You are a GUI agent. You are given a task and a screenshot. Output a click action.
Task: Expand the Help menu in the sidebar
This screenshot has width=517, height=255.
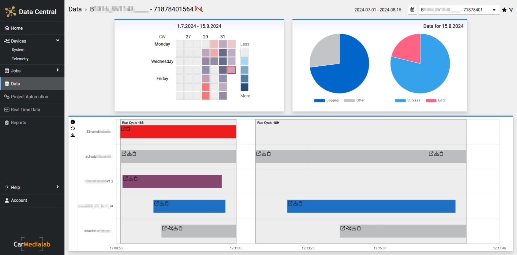[x=32, y=187]
